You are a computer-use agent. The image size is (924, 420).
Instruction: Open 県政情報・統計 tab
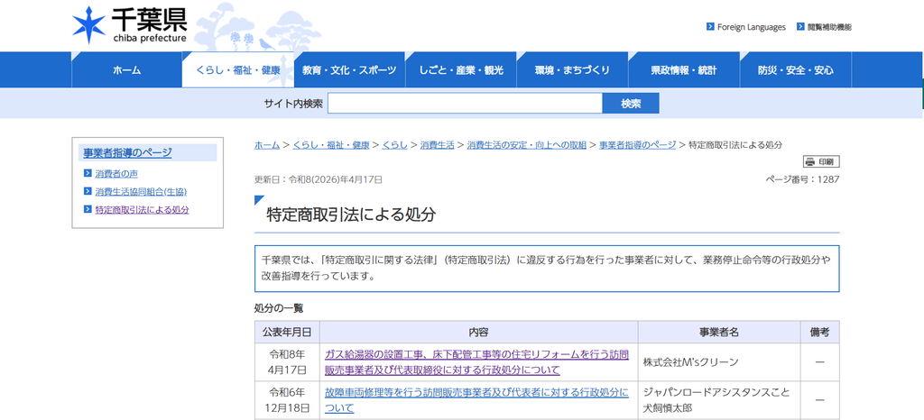684,70
